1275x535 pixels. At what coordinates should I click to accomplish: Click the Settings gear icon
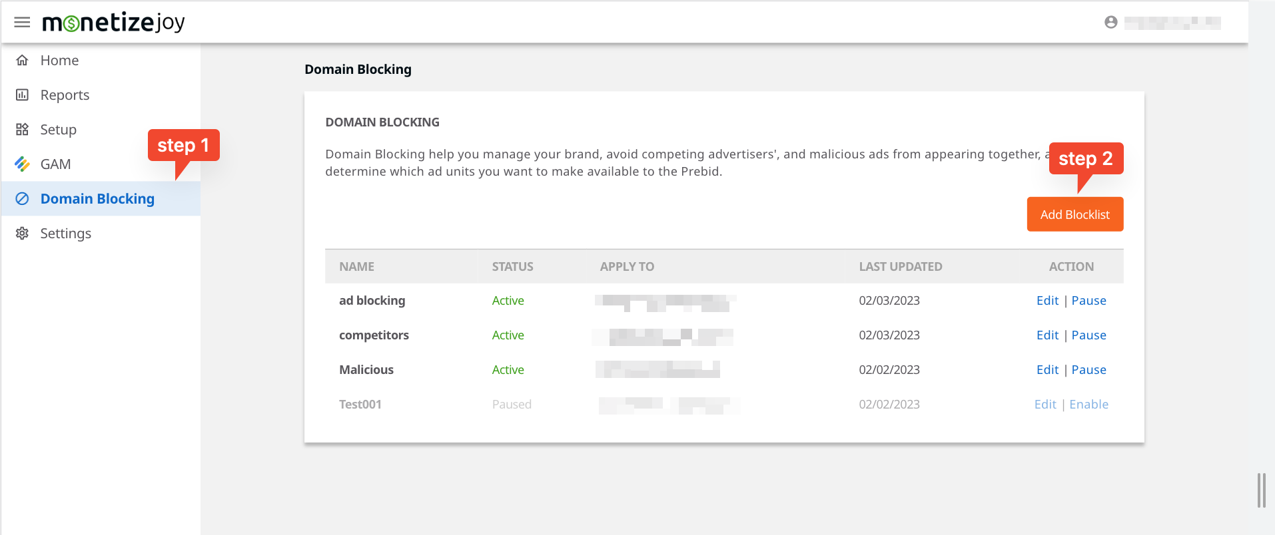point(22,234)
